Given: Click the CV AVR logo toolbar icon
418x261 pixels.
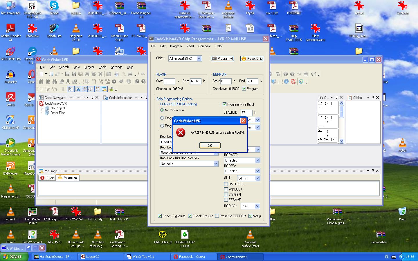Looking at the screenshot, I should tap(293, 81).
